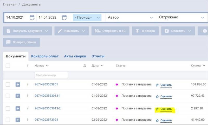Select checkbox for document 967/4203563013-2
The image size is (208, 125).
coord(8,108)
